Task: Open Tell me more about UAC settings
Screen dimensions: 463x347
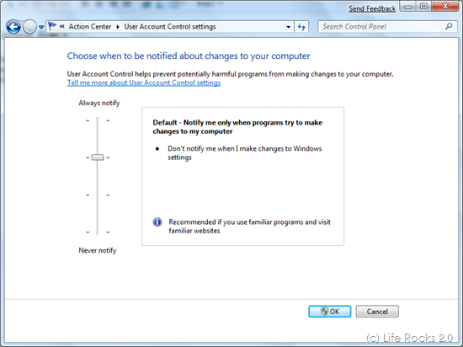Action: [143, 83]
